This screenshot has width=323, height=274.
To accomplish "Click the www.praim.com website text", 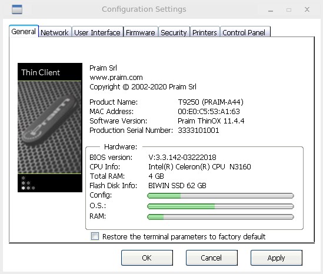I will (116, 78).
